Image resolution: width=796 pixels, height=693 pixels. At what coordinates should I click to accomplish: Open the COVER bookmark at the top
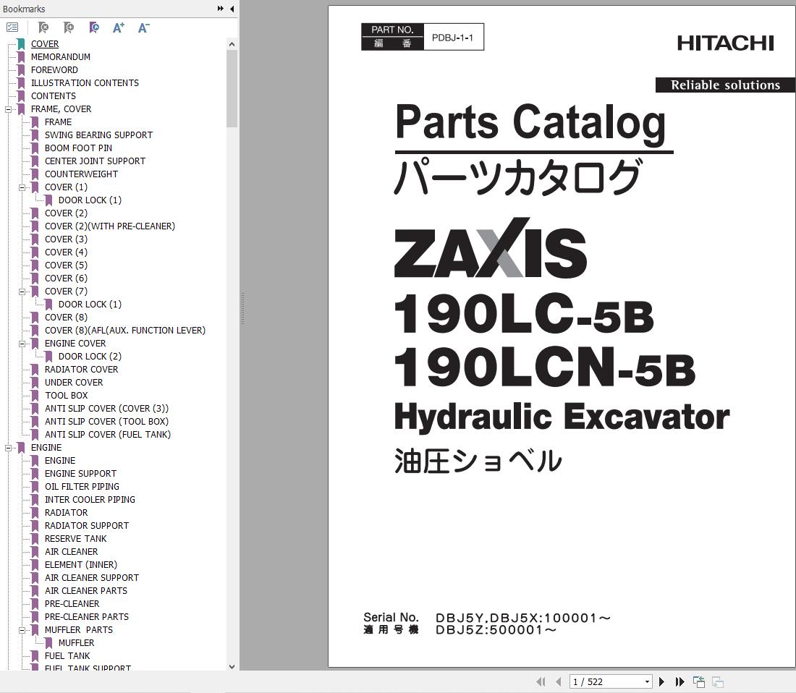click(45, 43)
